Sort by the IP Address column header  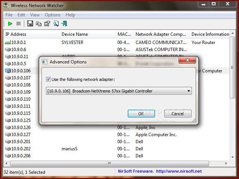tap(16, 34)
